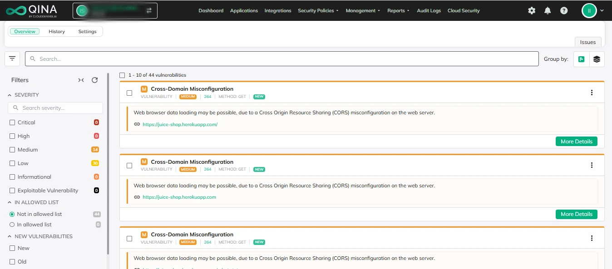
Task: Open the notifications bell
Action: tap(548, 10)
